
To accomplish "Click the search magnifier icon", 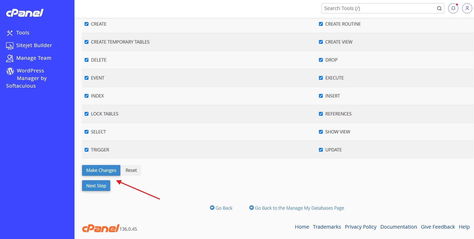I will 439,8.
